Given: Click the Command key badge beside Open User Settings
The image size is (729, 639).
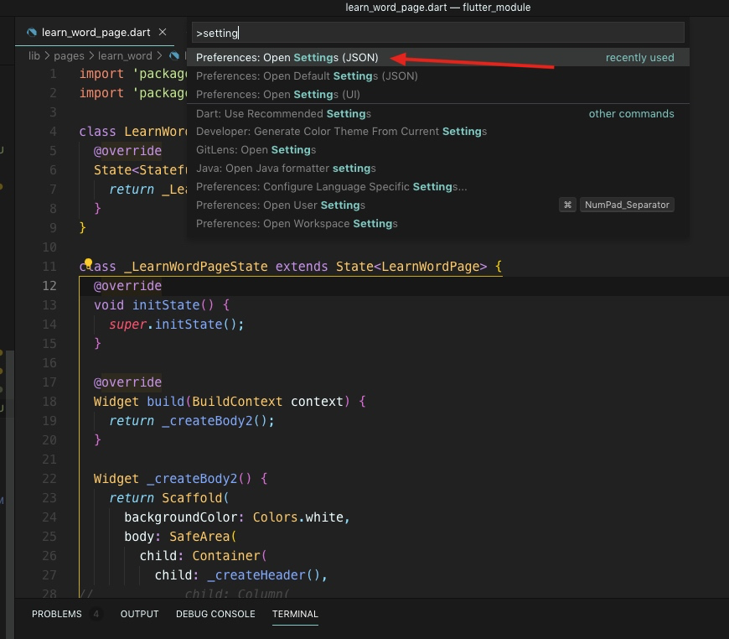Looking at the screenshot, I should pos(567,205).
